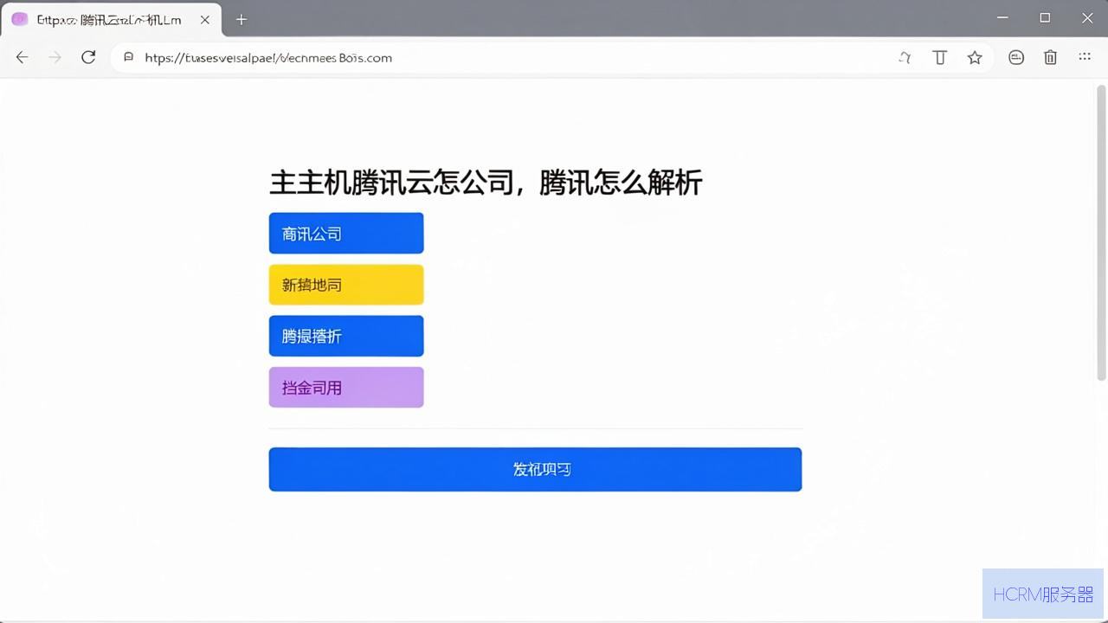
Task: Click the trash bin icon in toolbar
Action: [x=1050, y=57]
